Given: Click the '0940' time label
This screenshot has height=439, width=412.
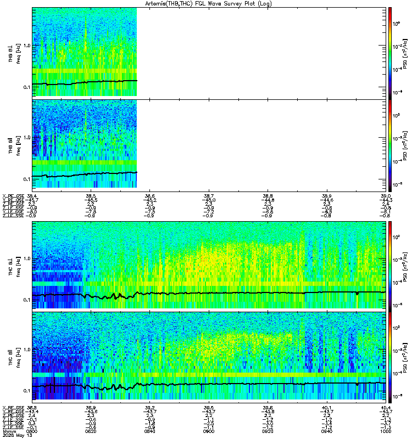Looking at the screenshot, I should (x=327, y=431).
